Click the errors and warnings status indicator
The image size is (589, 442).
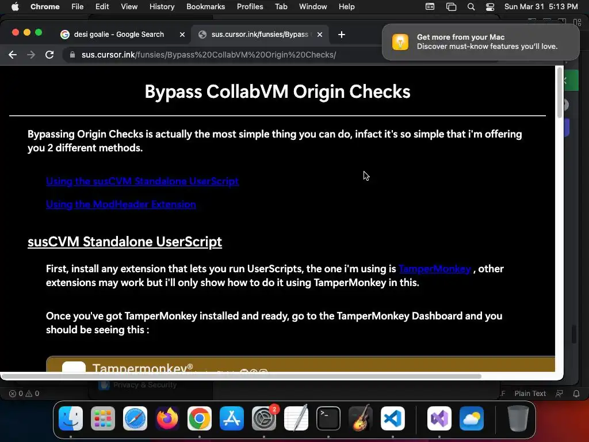24,394
